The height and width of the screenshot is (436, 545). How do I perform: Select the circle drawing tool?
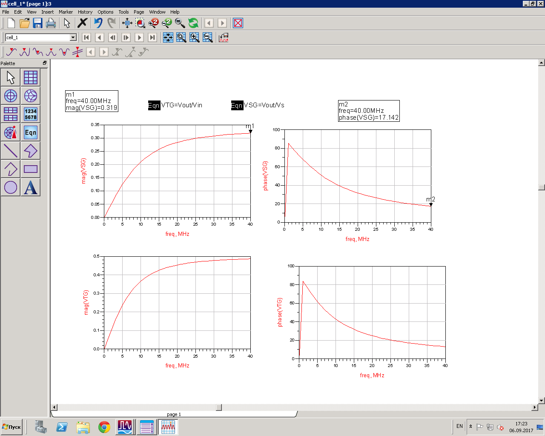pos(11,187)
